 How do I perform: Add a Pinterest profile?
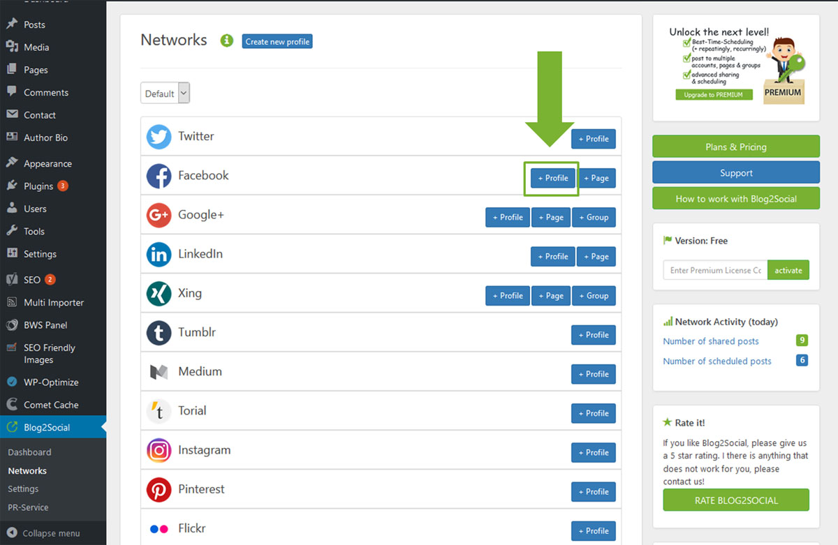coord(594,491)
